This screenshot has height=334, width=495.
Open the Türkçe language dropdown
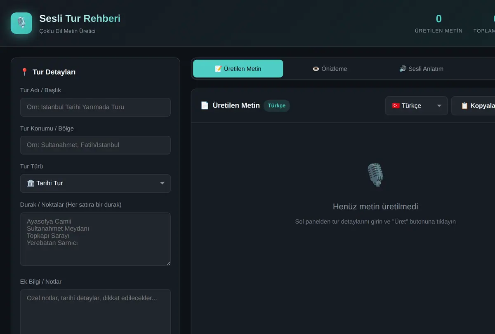coord(416,106)
